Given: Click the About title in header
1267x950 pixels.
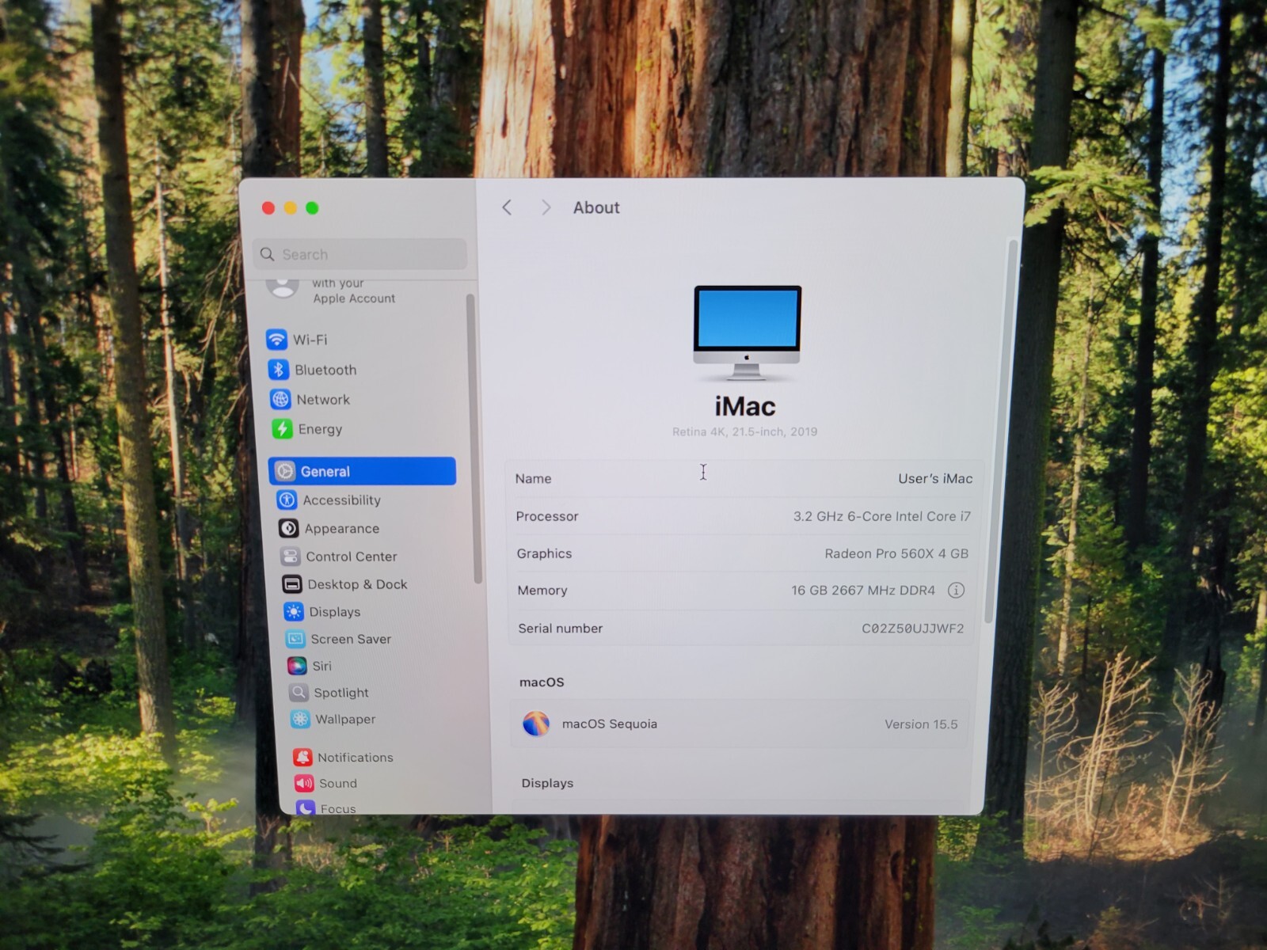Looking at the screenshot, I should coord(596,207).
